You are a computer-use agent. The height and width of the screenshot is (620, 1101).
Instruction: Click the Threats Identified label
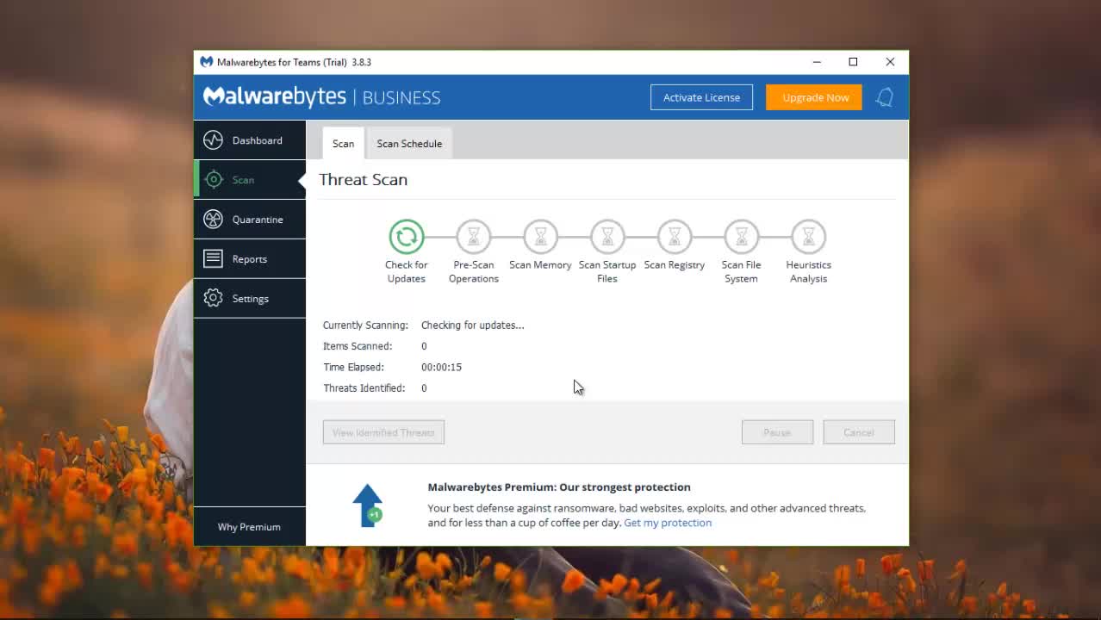364,388
